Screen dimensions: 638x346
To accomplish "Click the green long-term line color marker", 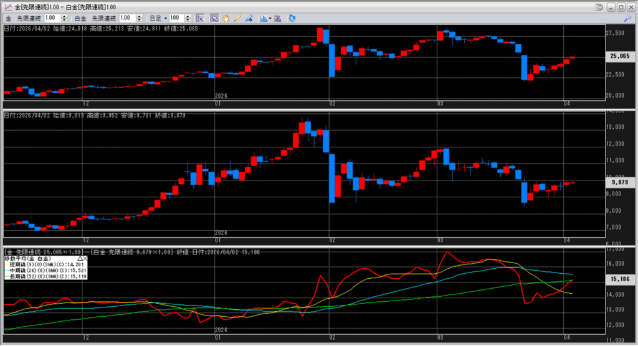I will coord(7,277).
